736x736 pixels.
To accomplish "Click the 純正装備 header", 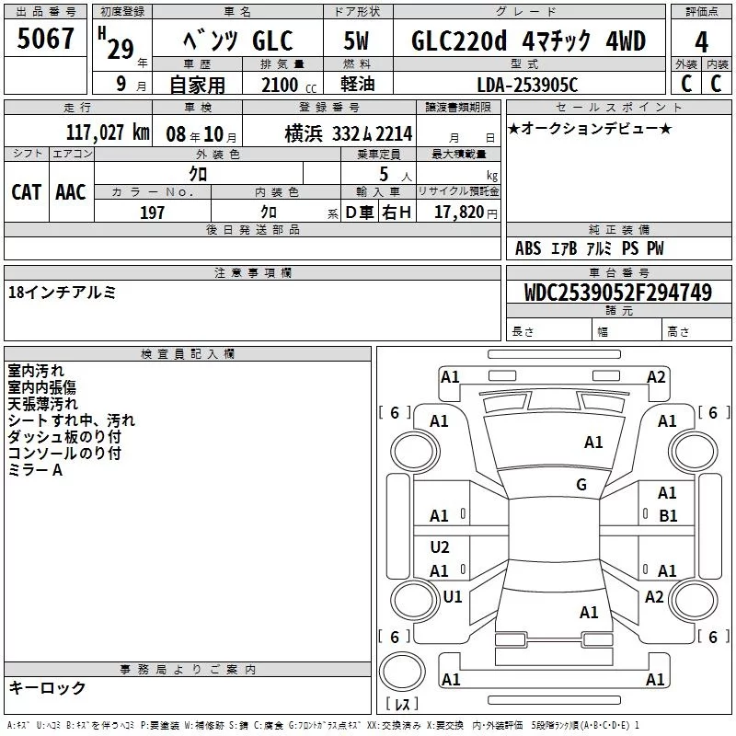I will pos(618,229).
